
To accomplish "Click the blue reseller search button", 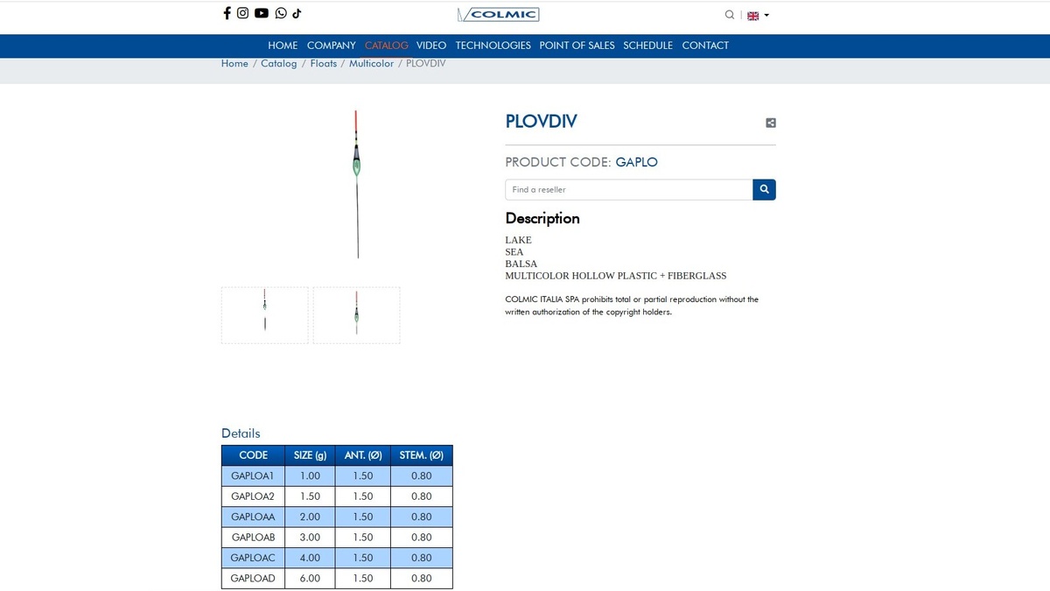I will pyautogui.click(x=764, y=189).
